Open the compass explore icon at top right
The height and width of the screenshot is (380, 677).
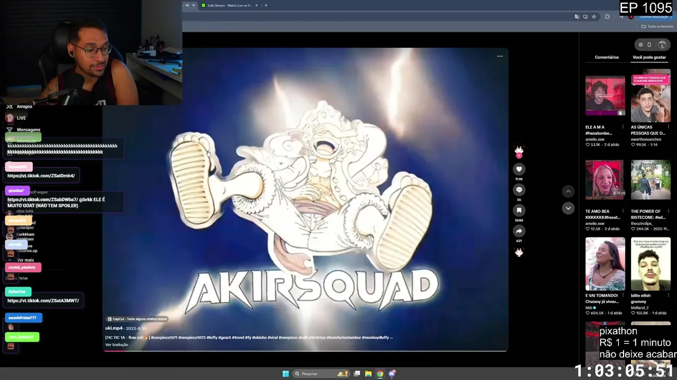click(641, 45)
